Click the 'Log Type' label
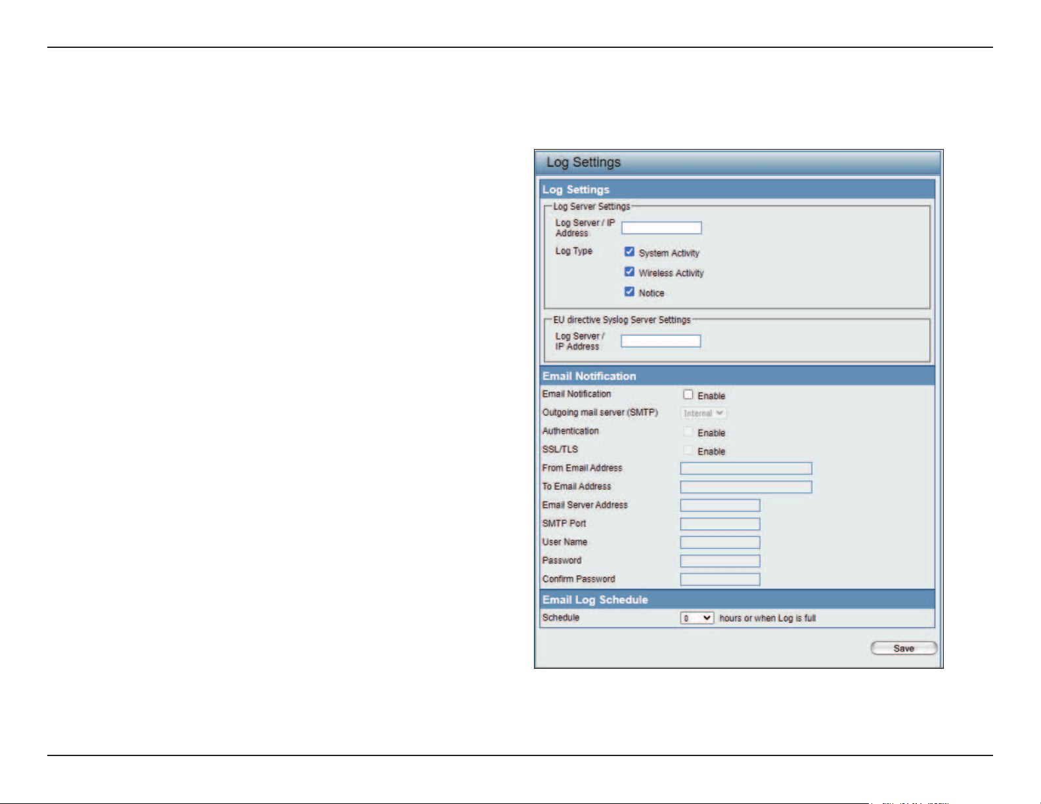The height and width of the screenshot is (804, 1041). coord(574,251)
